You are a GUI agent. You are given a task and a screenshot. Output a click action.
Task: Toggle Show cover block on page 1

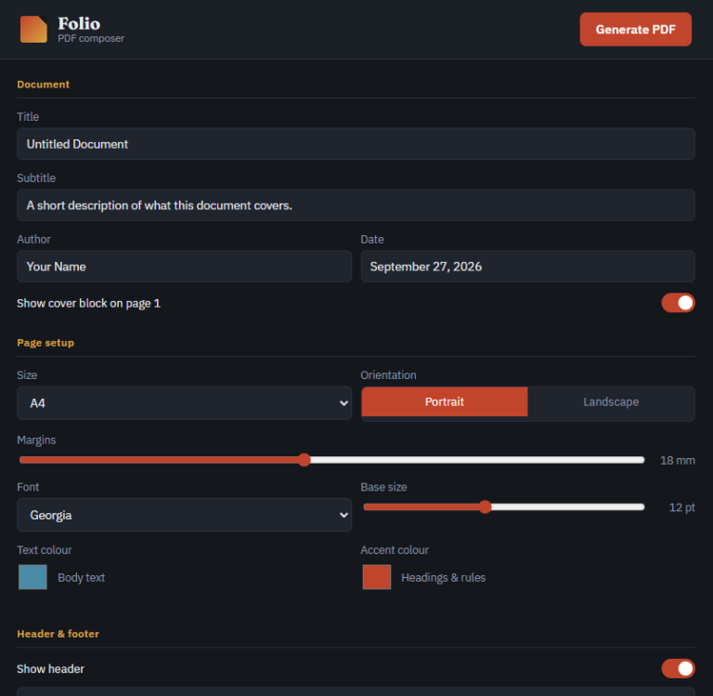(678, 303)
